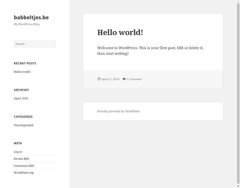This screenshot has width=240, height=188.
Task: Click the vertical page scrollbar
Action: [238, 94]
